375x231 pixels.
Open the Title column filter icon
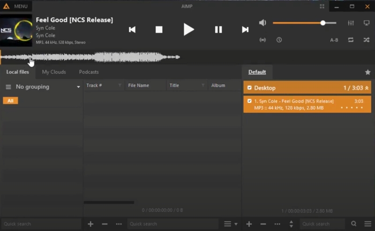[203, 85]
